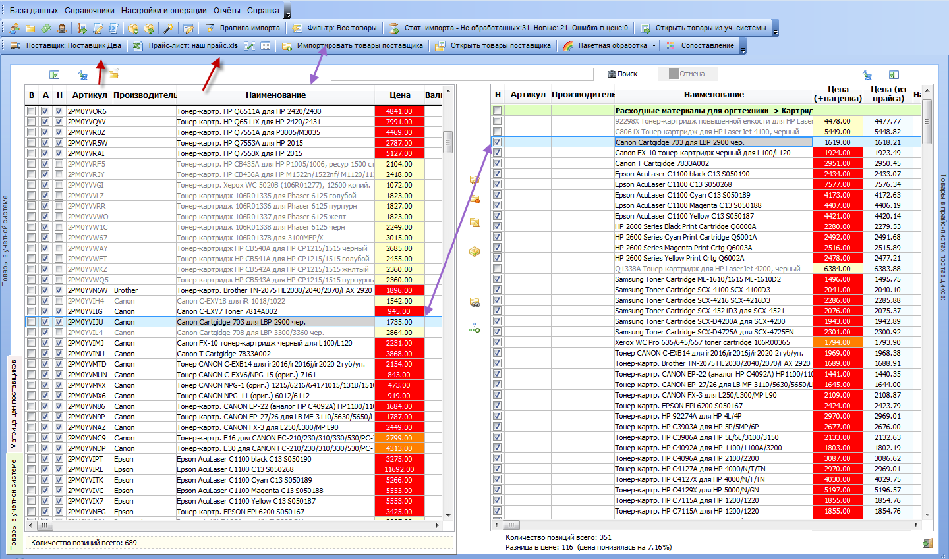Click the yellow box icon between tables
Image resolution: width=949 pixels, height=559 pixels.
(474, 252)
